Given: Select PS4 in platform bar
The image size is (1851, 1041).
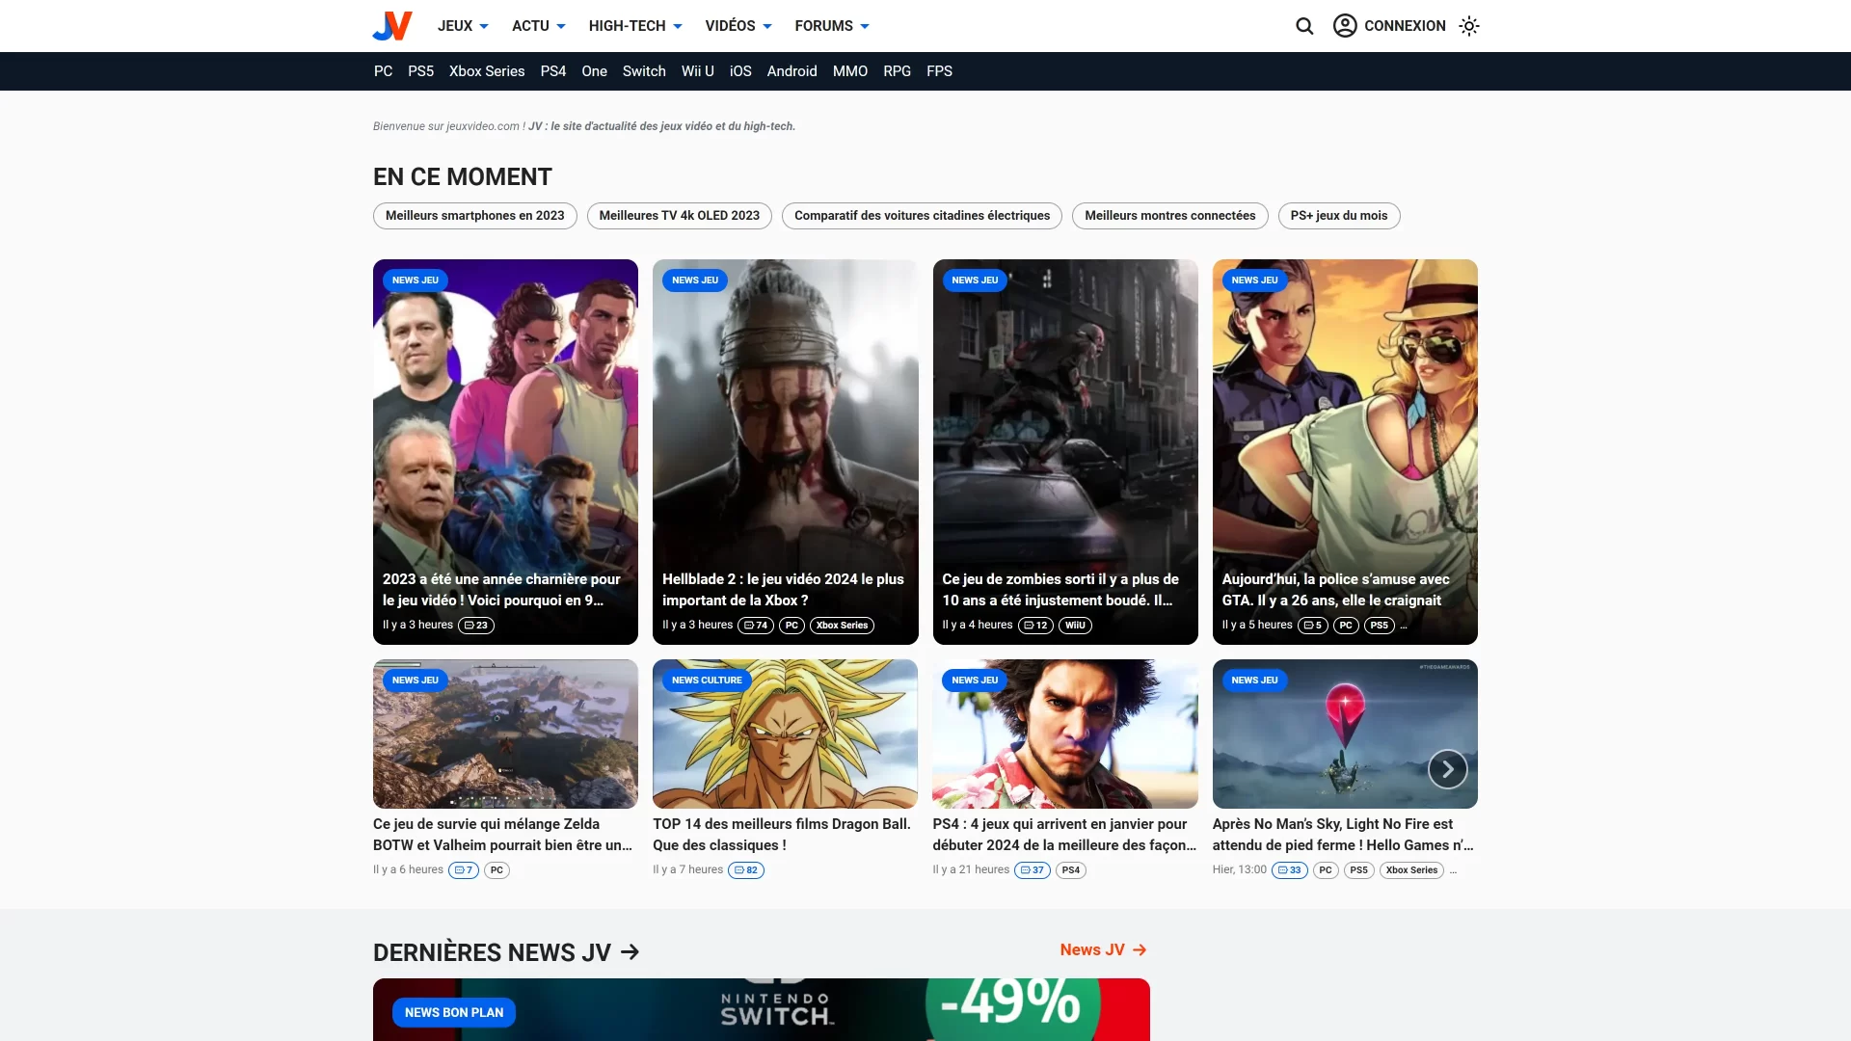Looking at the screenshot, I should pos(553,71).
